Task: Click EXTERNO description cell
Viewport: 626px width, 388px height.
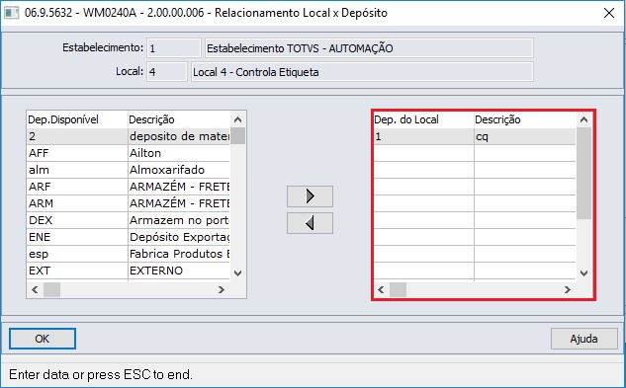Action: coord(179,271)
